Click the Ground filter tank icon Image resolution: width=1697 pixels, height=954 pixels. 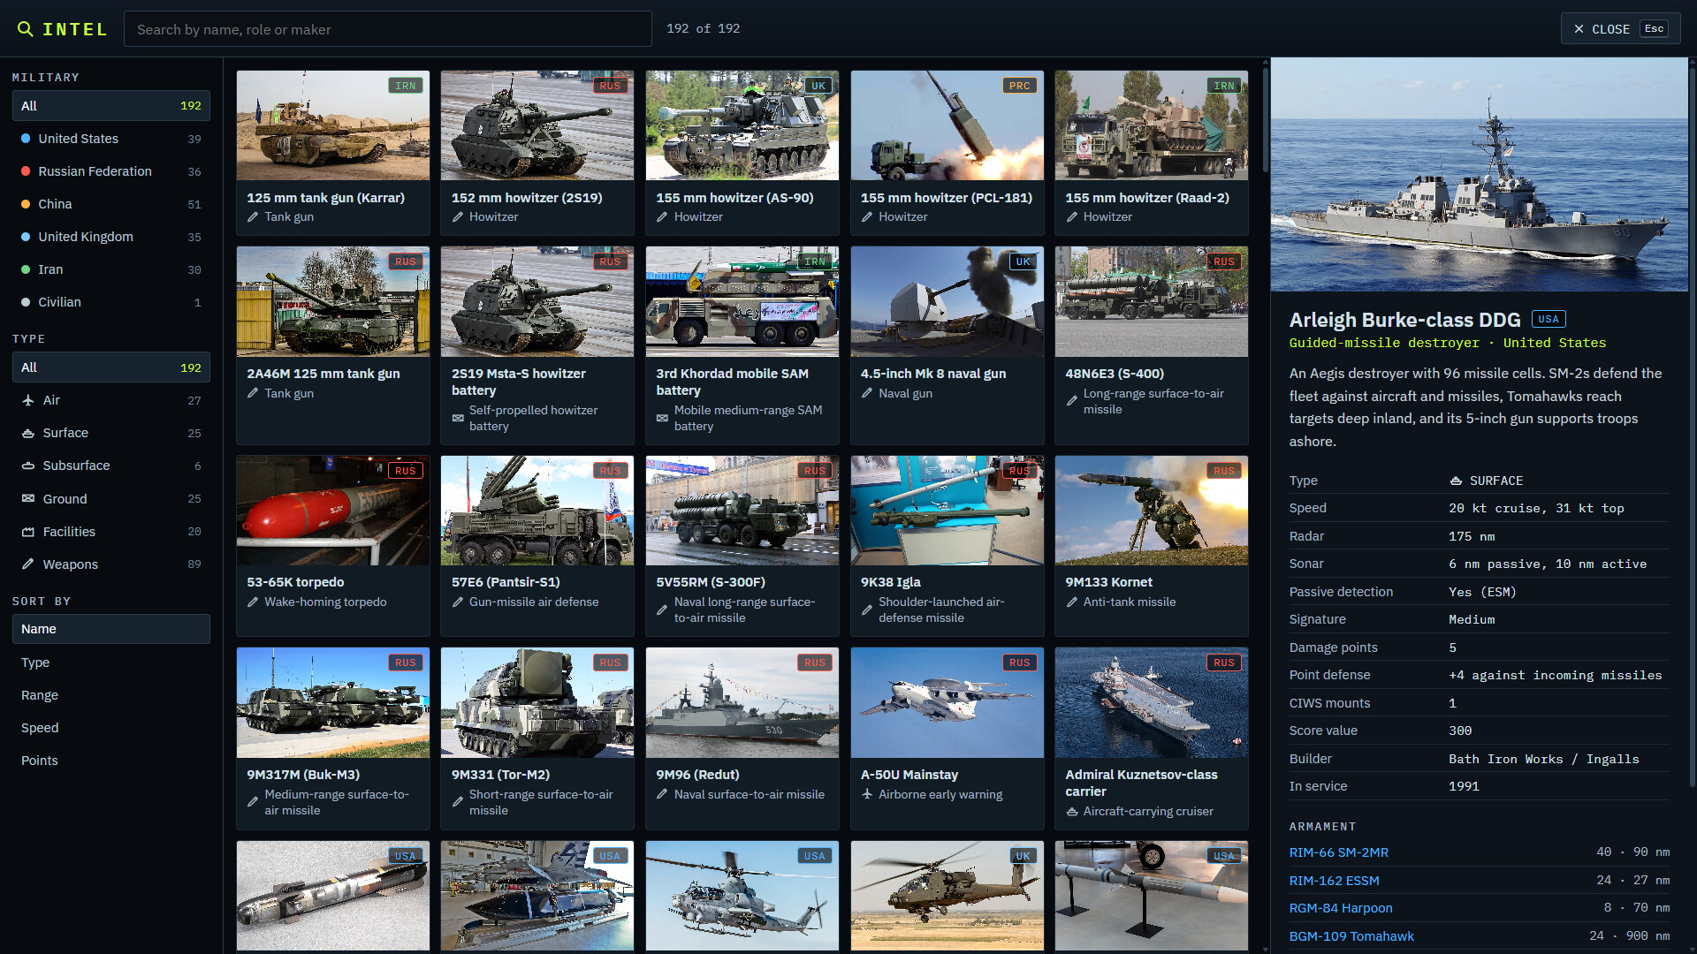(28, 499)
